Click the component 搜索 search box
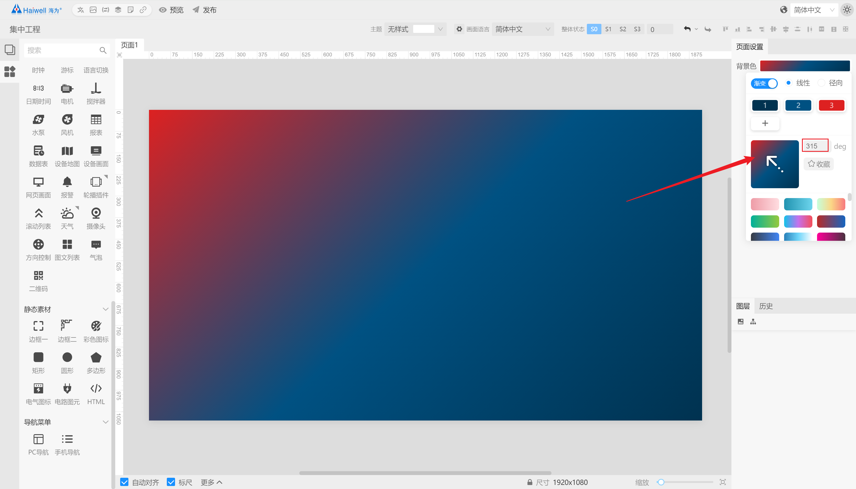 (x=67, y=50)
